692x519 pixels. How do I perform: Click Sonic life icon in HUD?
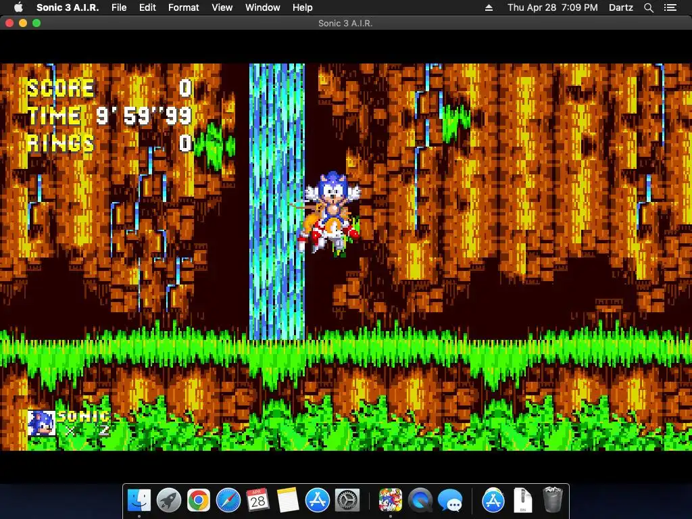click(41, 423)
